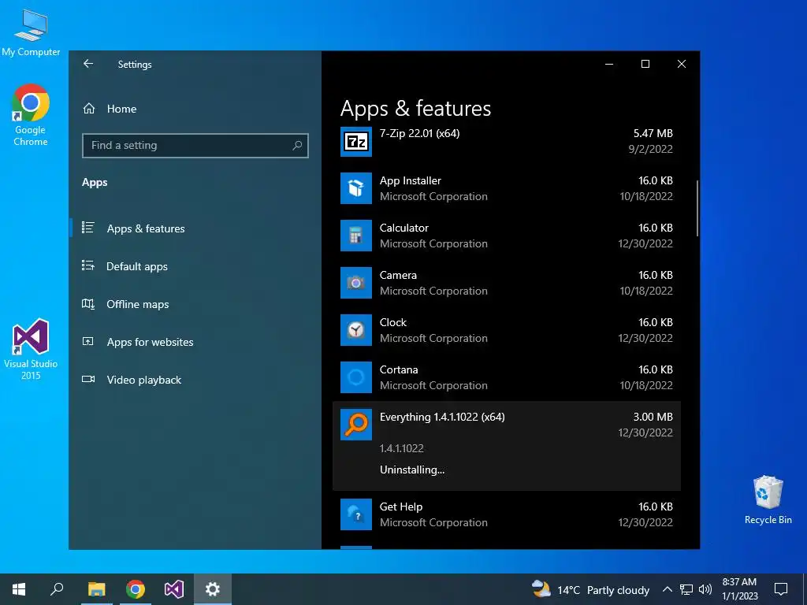Select the Calculator app icon
Image resolution: width=807 pixels, height=605 pixels.
pos(356,236)
